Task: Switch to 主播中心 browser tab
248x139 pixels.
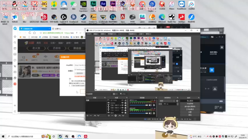Action: [58, 29]
